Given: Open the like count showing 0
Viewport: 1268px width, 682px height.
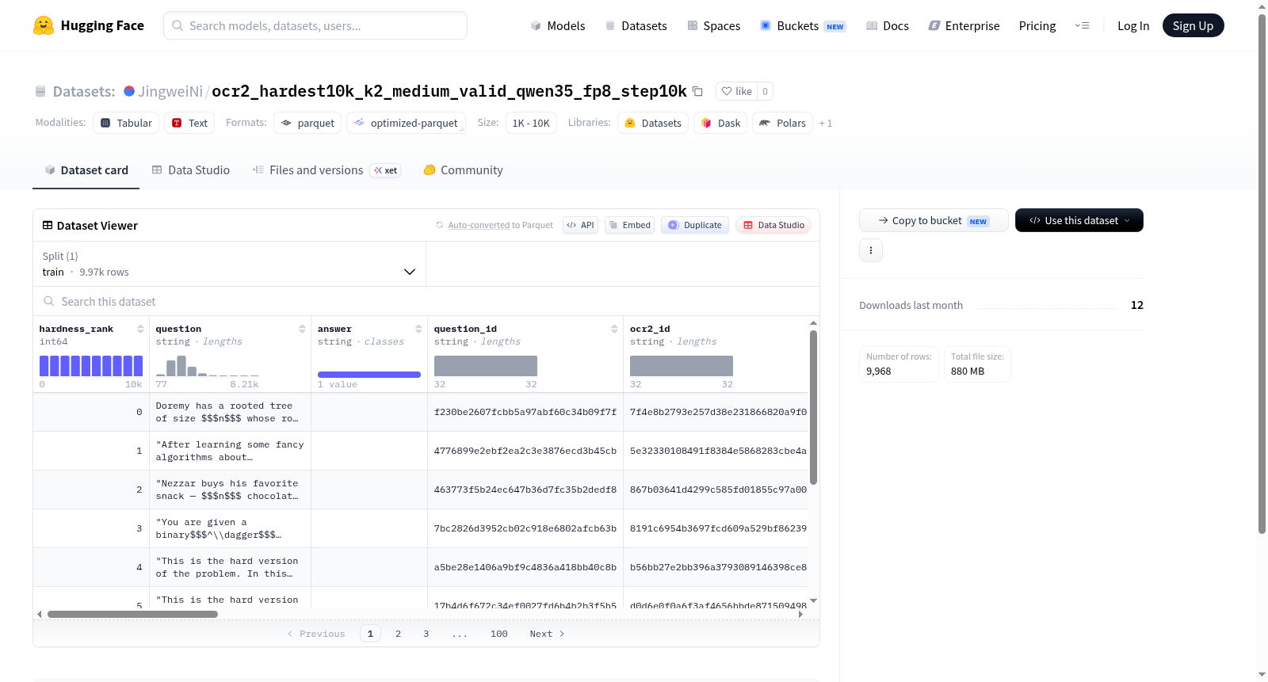Looking at the screenshot, I should (x=765, y=91).
